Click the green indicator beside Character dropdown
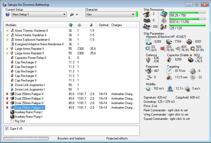The width and height of the screenshot is (211, 143). tap(137, 14)
